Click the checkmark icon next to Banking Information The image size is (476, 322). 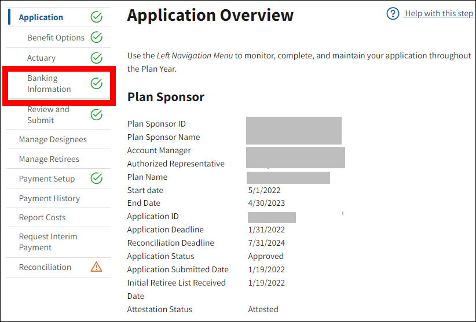pos(97,84)
